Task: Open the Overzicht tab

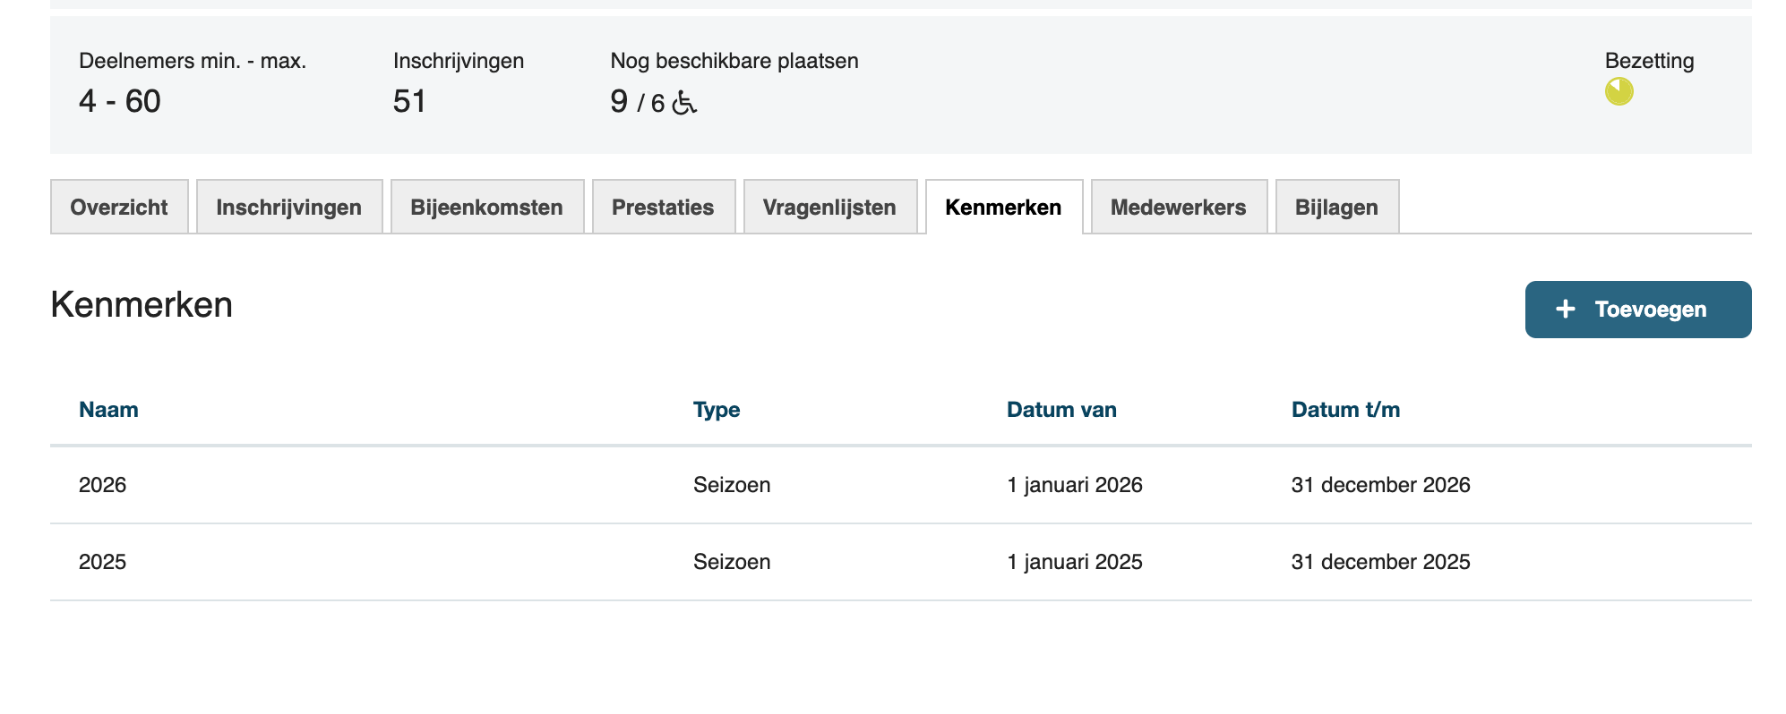Action: point(119,208)
